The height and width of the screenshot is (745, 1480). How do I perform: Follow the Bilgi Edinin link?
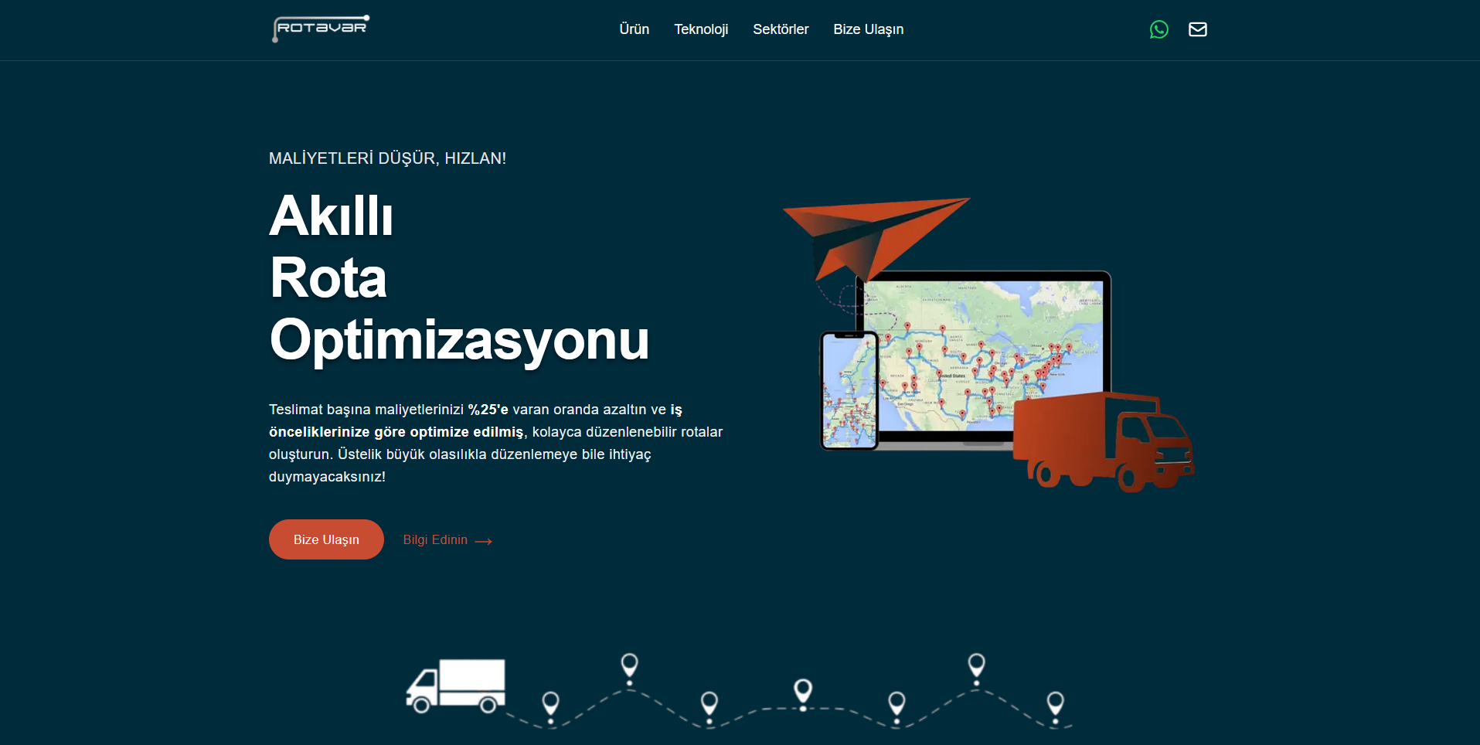click(x=435, y=540)
